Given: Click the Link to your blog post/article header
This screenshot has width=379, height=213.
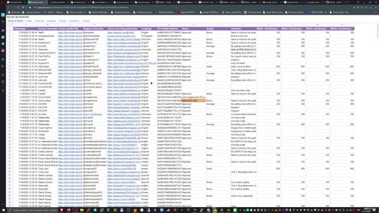Looking at the screenshot, I should pyautogui.click(x=124, y=28).
